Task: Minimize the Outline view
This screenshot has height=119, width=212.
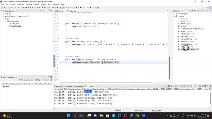Action: pyautogui.click(x=208, y=11)
